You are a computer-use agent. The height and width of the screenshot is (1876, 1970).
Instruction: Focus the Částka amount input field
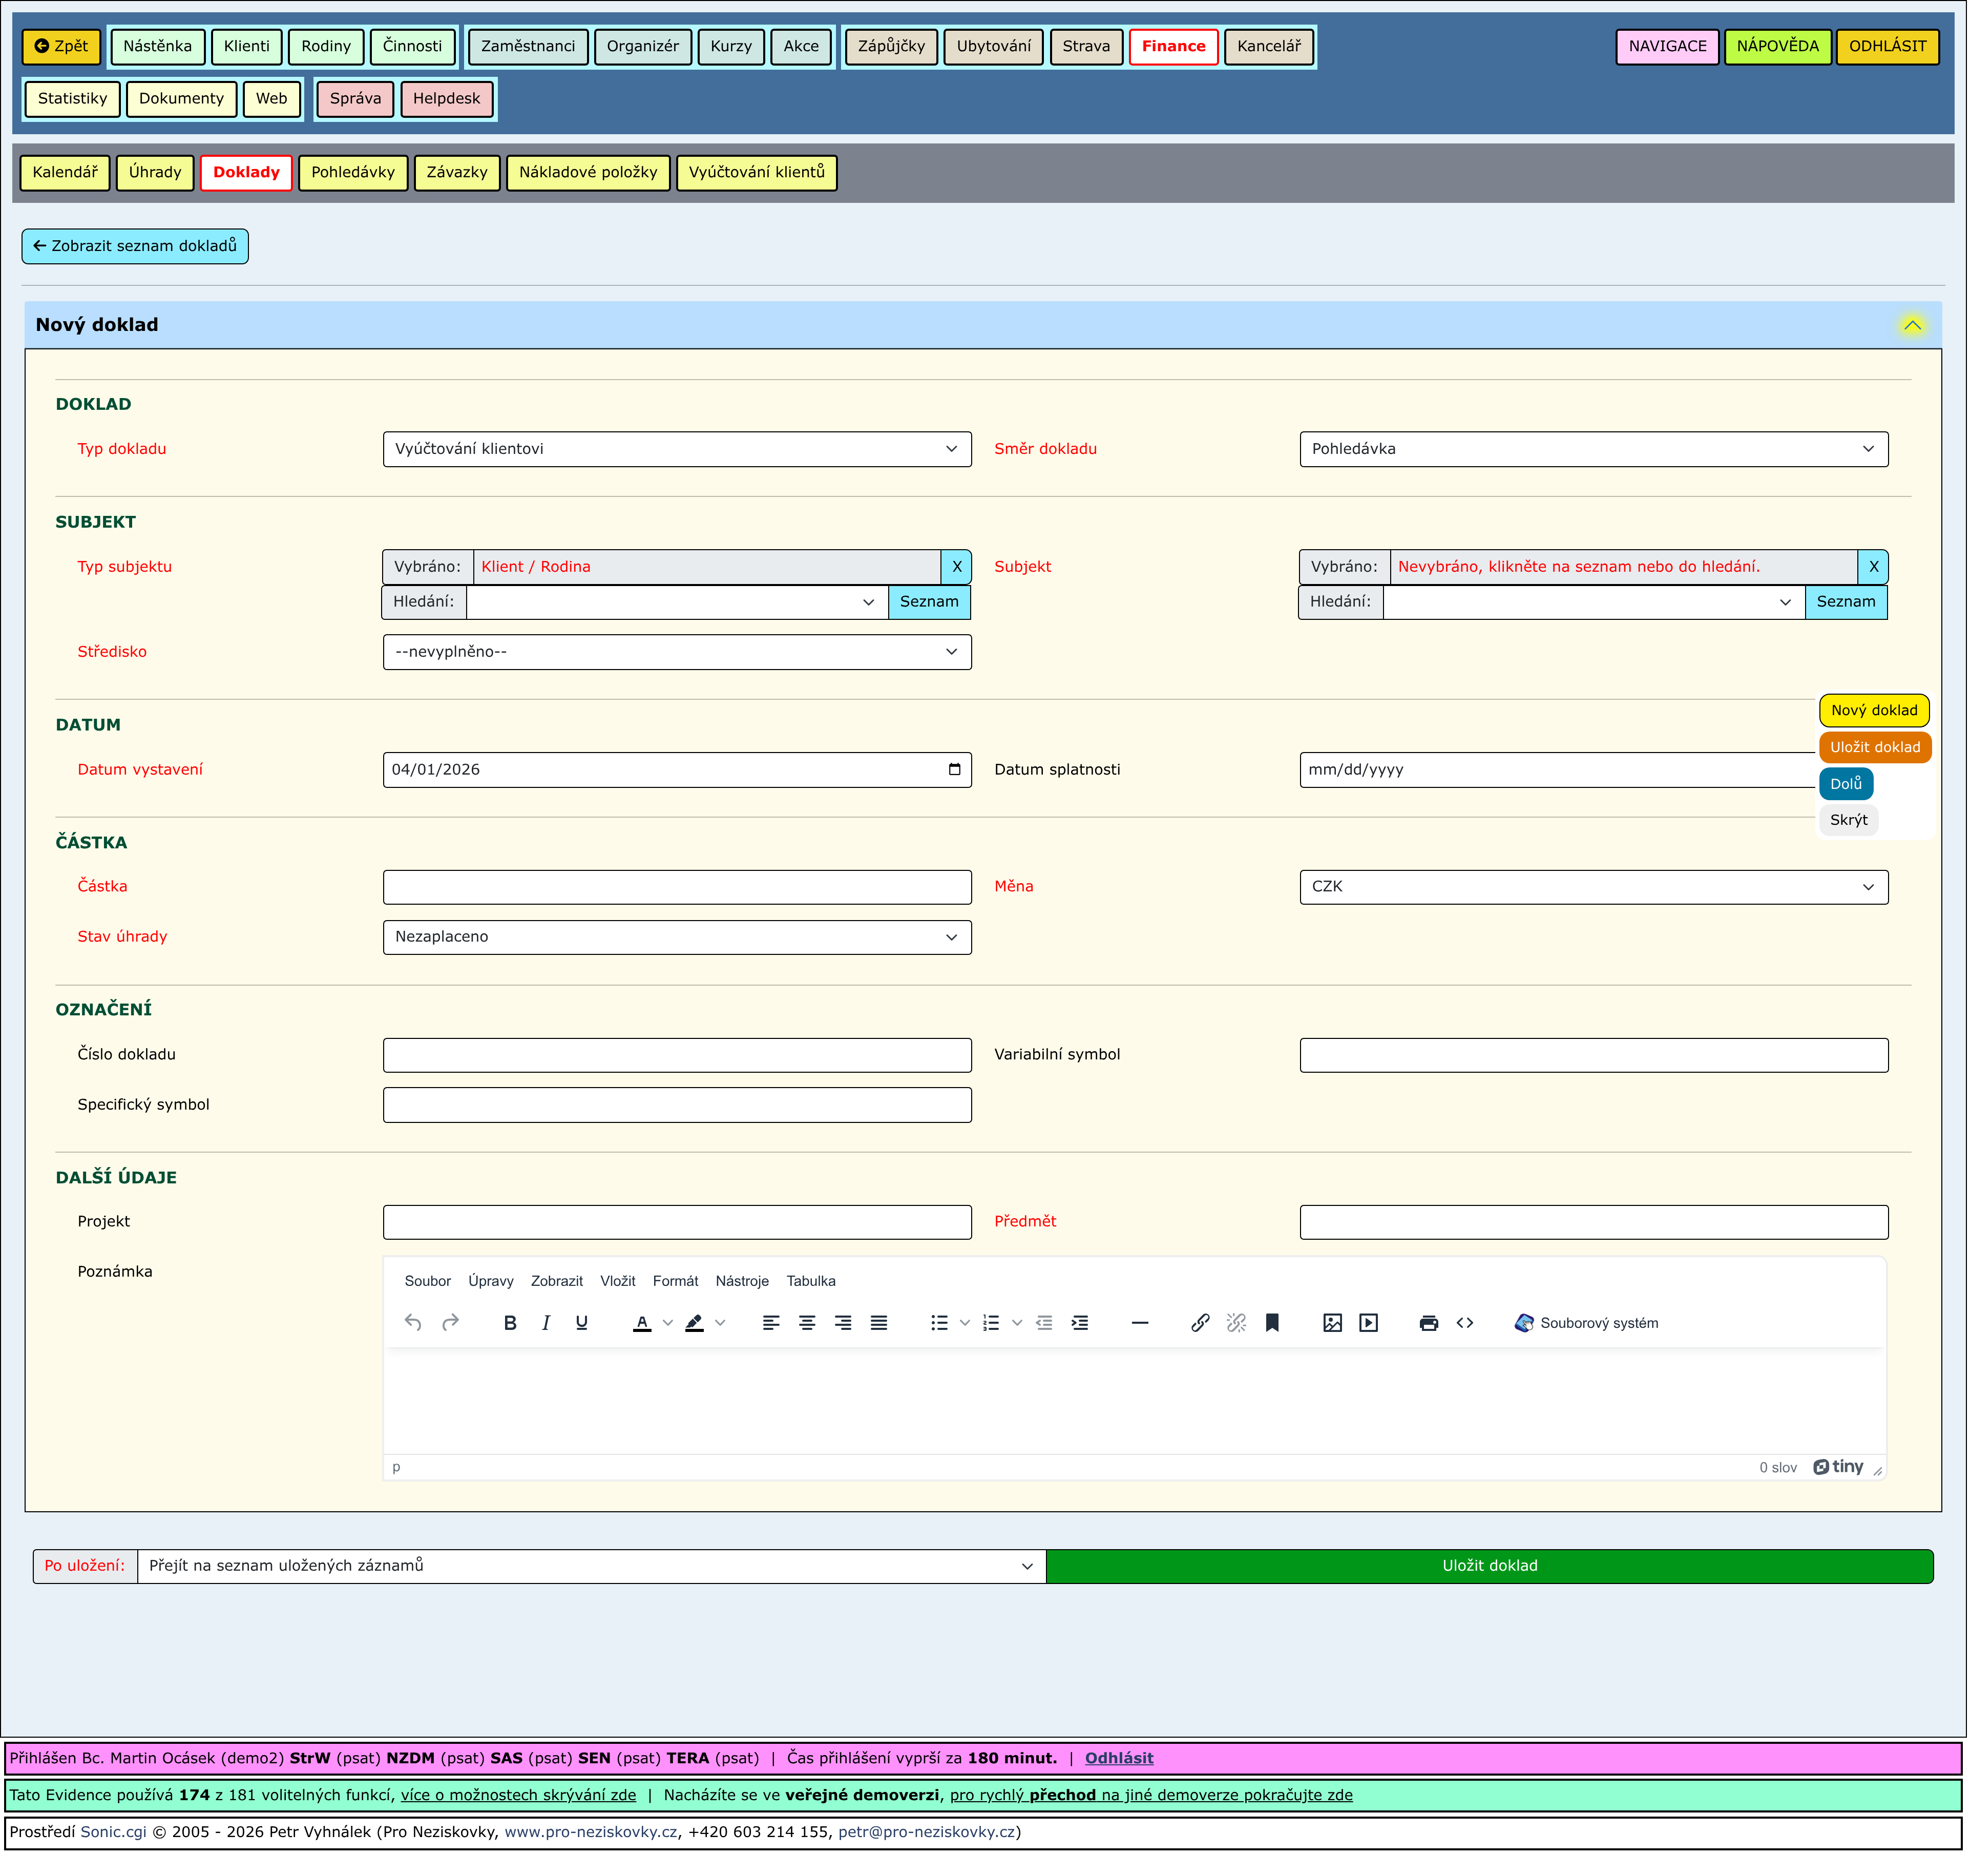677,888
